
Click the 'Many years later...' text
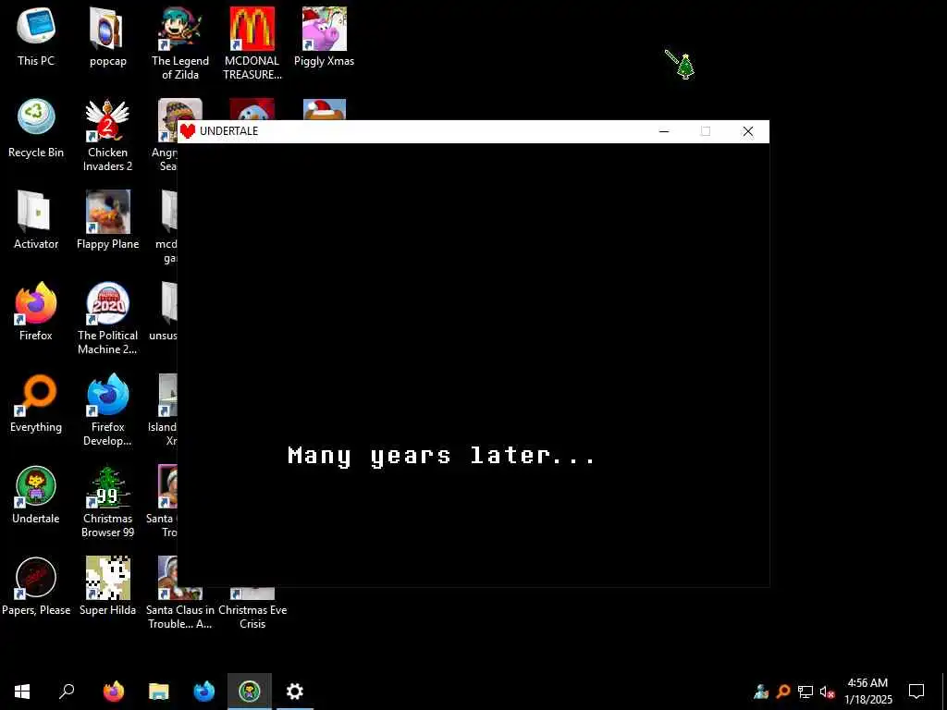coord(441,456)
